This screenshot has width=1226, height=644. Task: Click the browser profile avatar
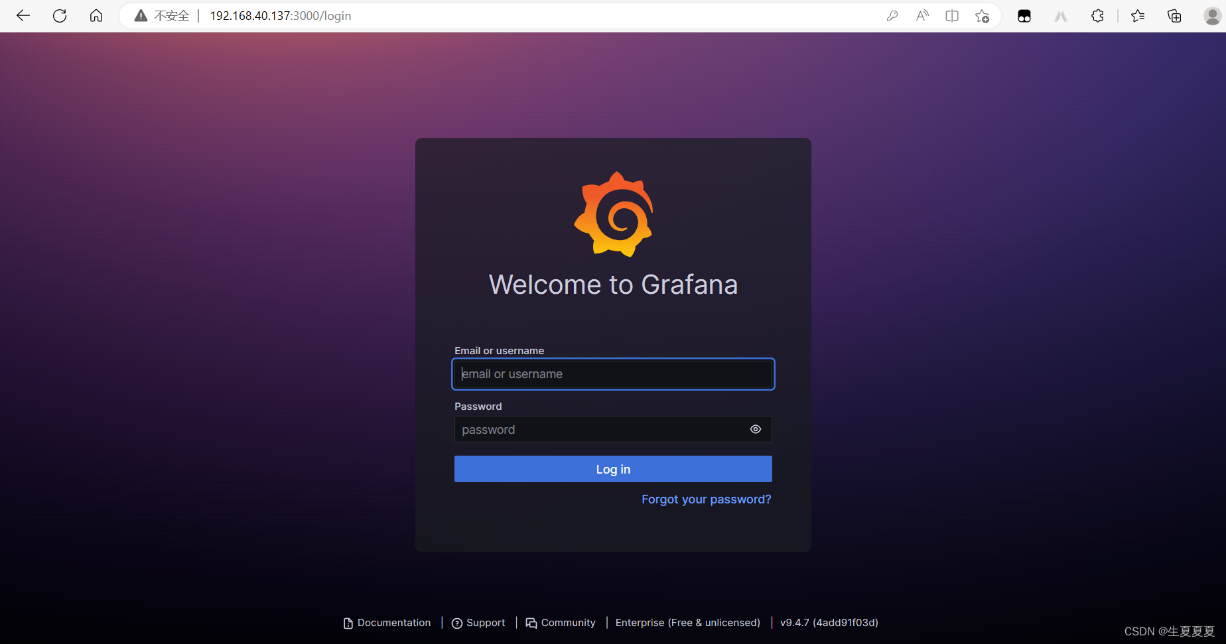tap(1211, 15)
